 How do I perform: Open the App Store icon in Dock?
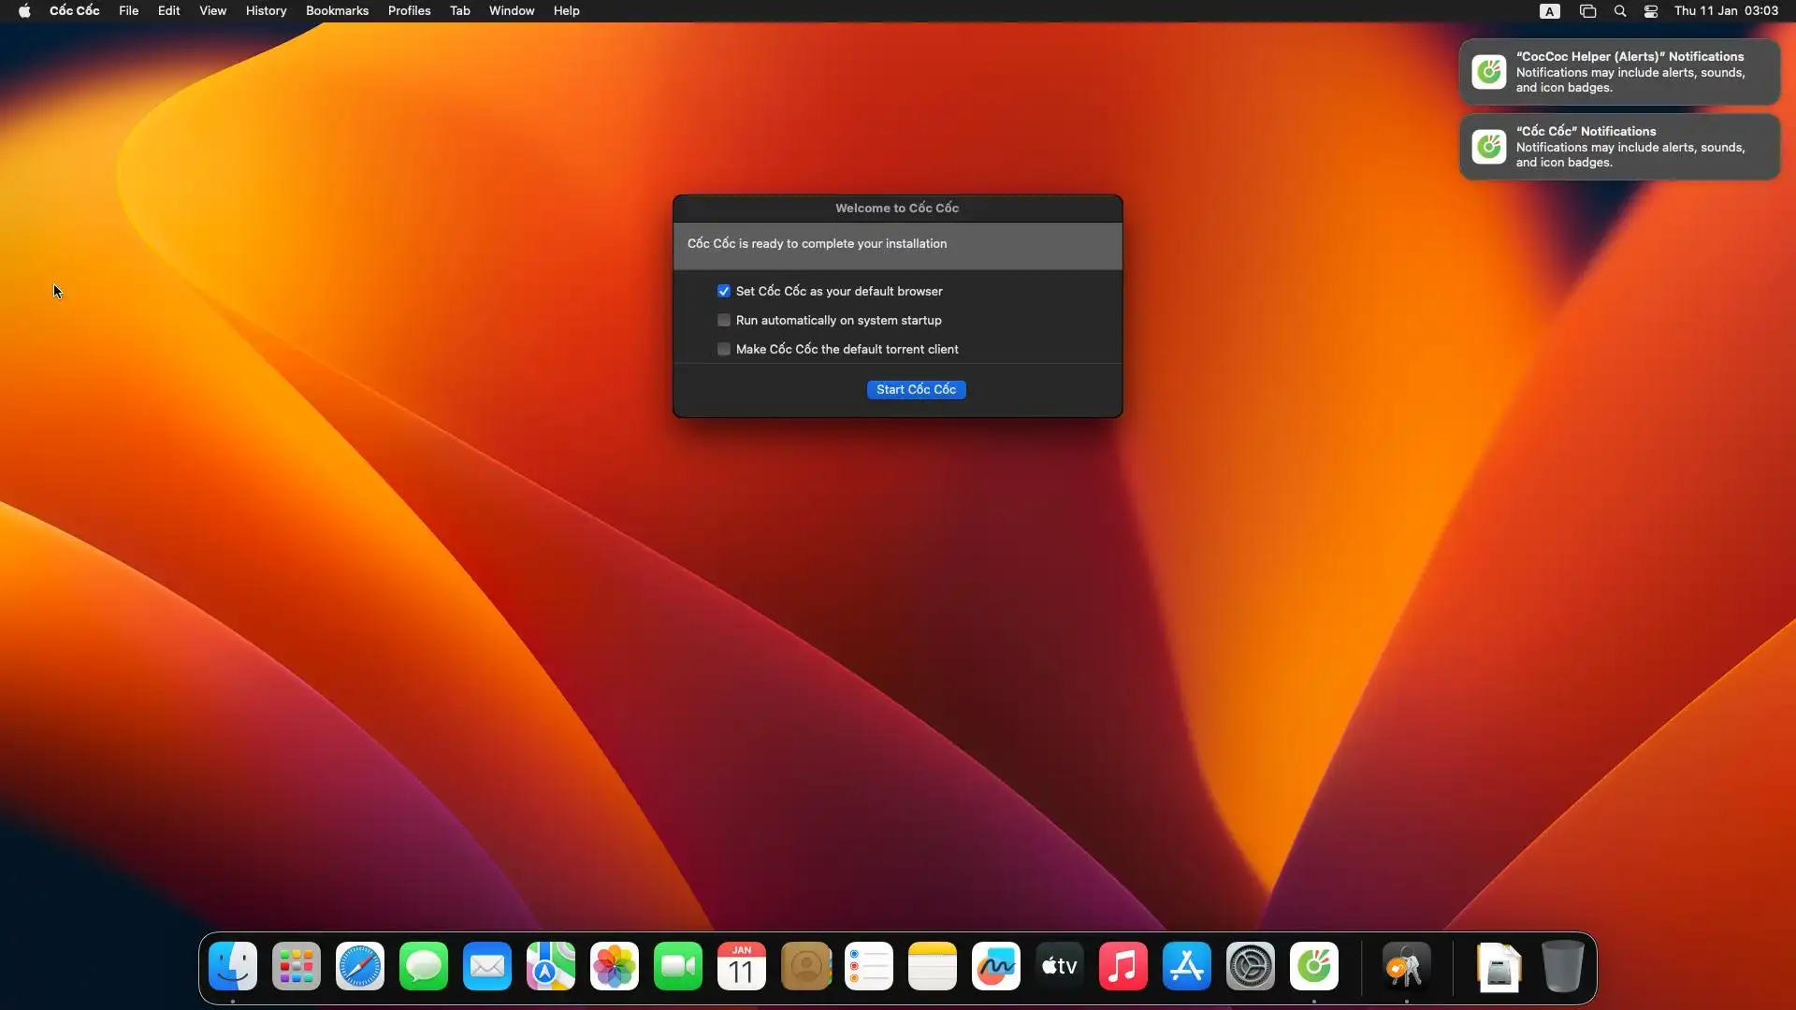click(x=1187, y=967)
